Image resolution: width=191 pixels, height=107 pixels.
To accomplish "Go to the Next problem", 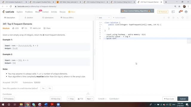I will pyautogui.click(x=90, y=99).
